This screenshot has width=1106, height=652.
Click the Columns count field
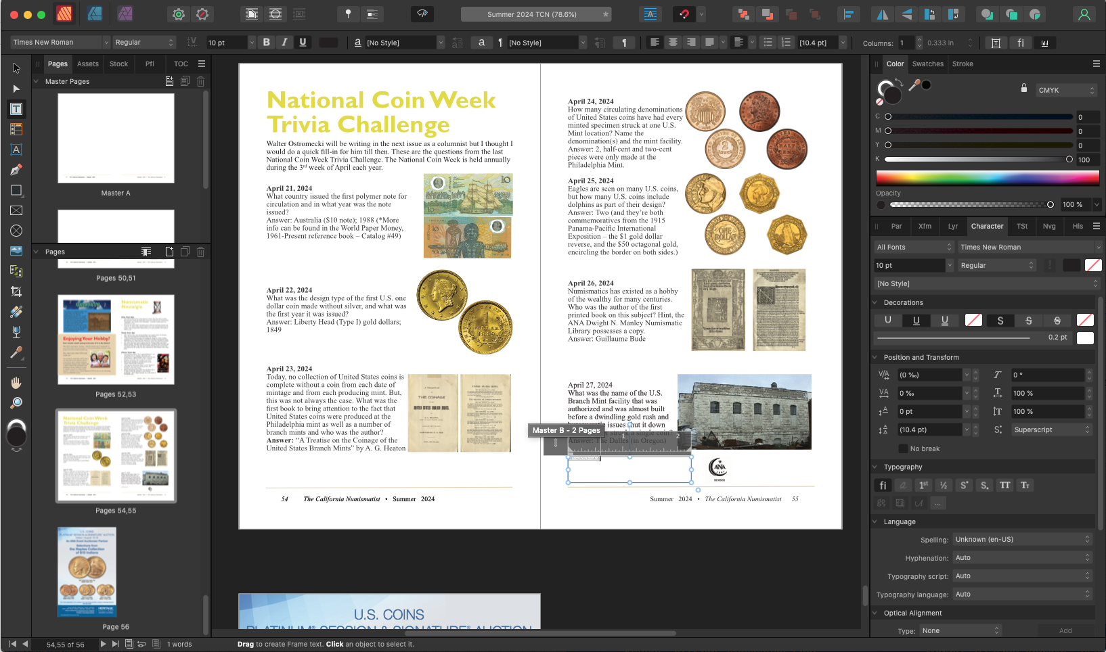click(906, 43)
